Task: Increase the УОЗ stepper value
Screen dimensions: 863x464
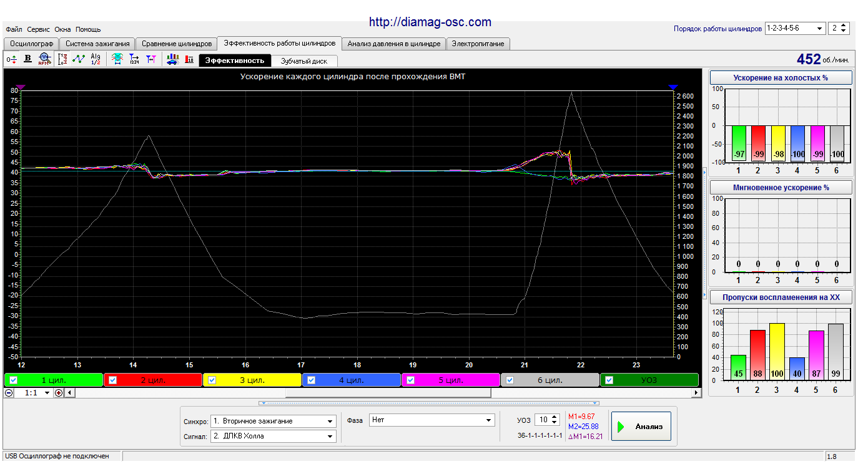Action: point(555,417)
